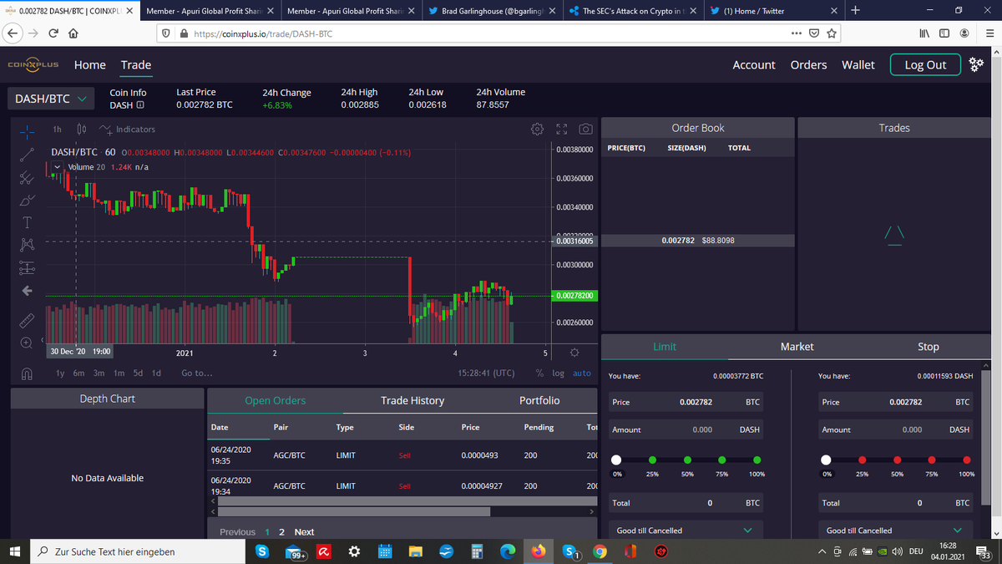Open the Indicators menu
The image size is (1002, 564).
point(128,130)
